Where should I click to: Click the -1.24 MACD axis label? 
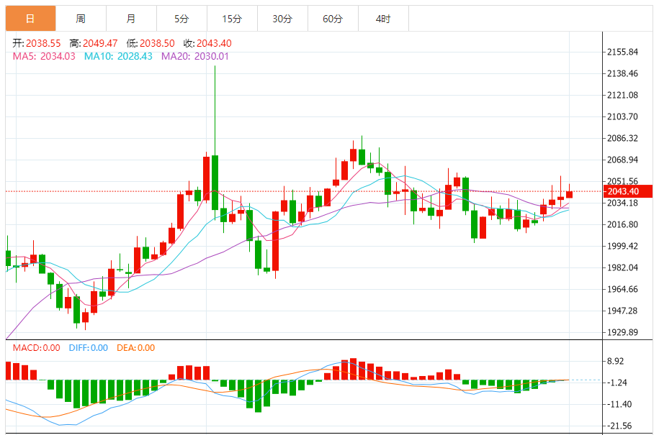617,383
